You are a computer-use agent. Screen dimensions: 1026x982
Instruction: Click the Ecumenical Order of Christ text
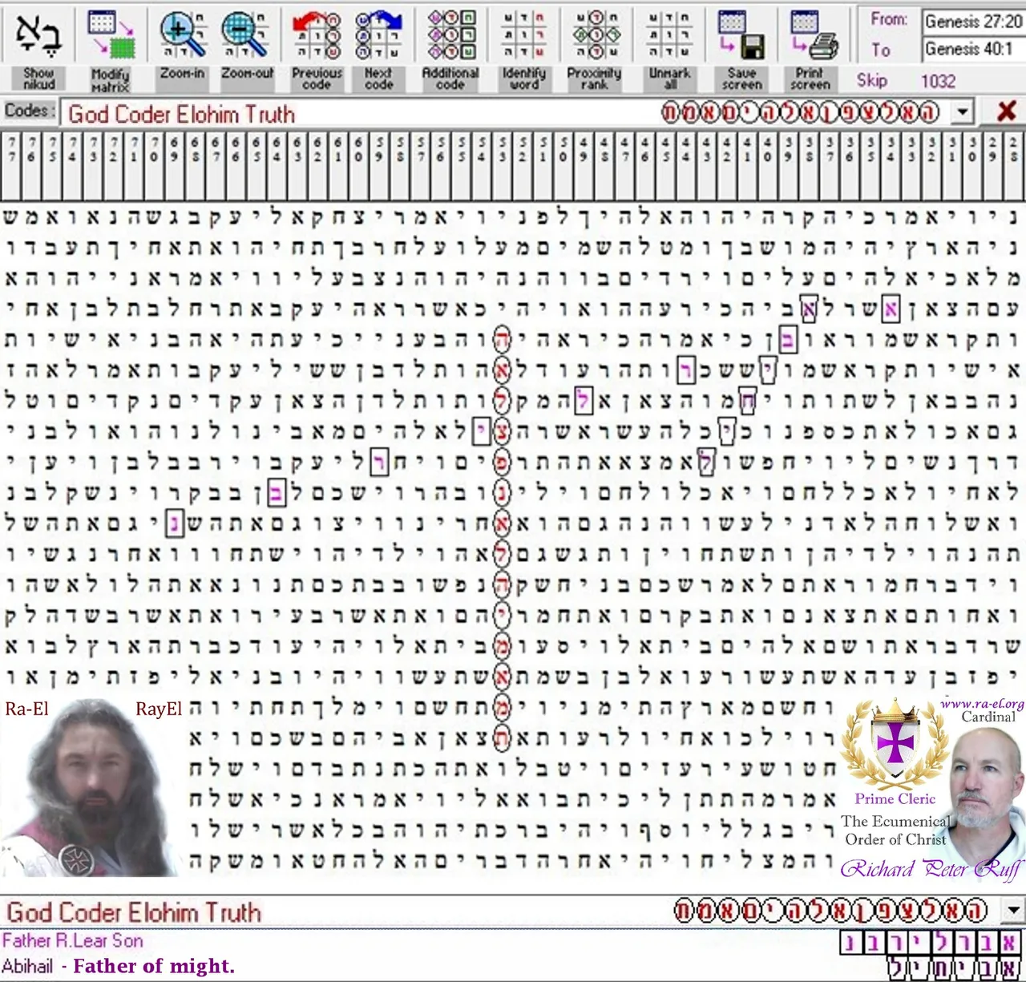click(895, 830)
